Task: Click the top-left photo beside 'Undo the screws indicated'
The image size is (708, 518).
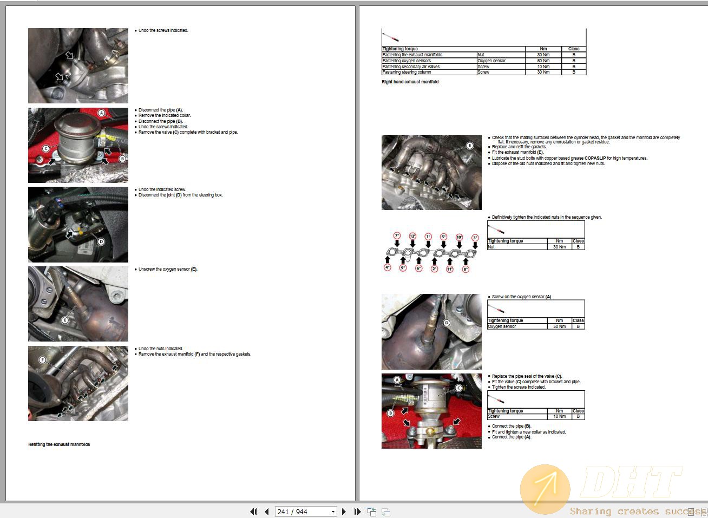Action: click(x=78, y=65)
